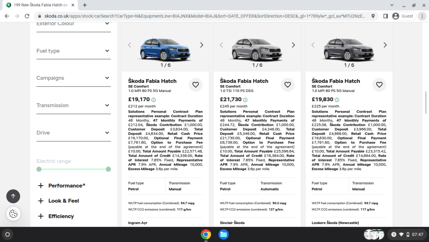429x242 pixels.
Task: Show price info for £21,730 car
Action: pyautogui.click(x=245, y=100)
